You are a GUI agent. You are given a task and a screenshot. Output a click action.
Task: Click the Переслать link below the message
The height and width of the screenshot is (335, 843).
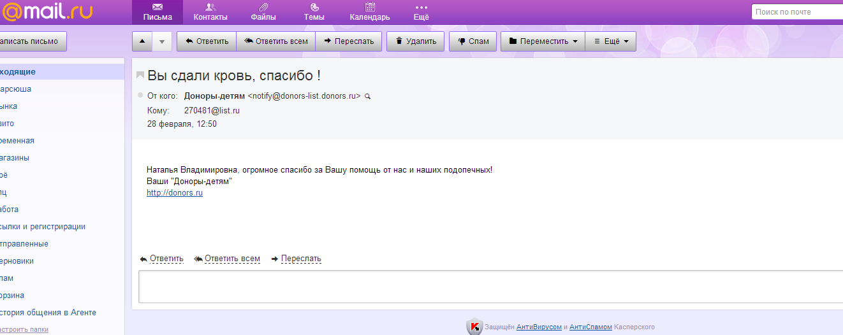[x=300, y=259]
